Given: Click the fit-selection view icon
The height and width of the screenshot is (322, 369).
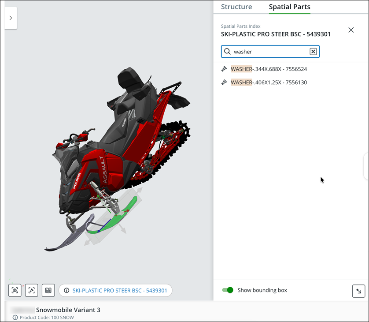Looking at the screenshot, I should pos(32,290).
